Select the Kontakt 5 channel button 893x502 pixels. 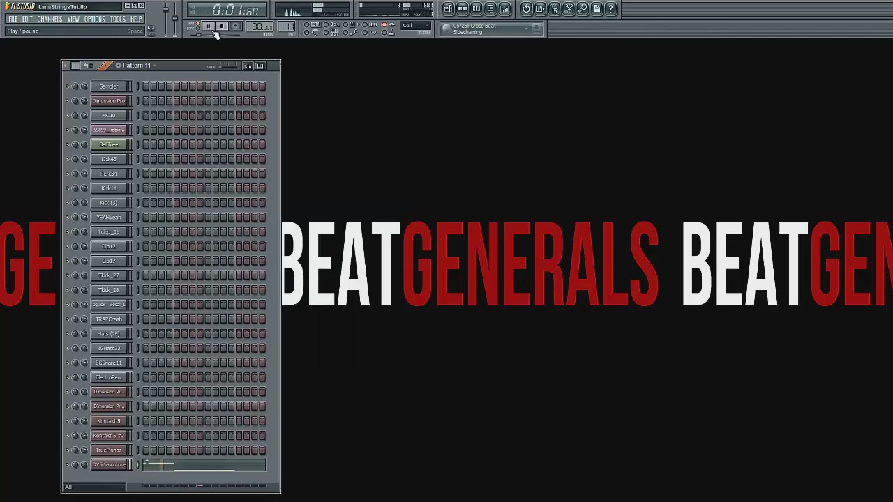[x=109, y=421]
